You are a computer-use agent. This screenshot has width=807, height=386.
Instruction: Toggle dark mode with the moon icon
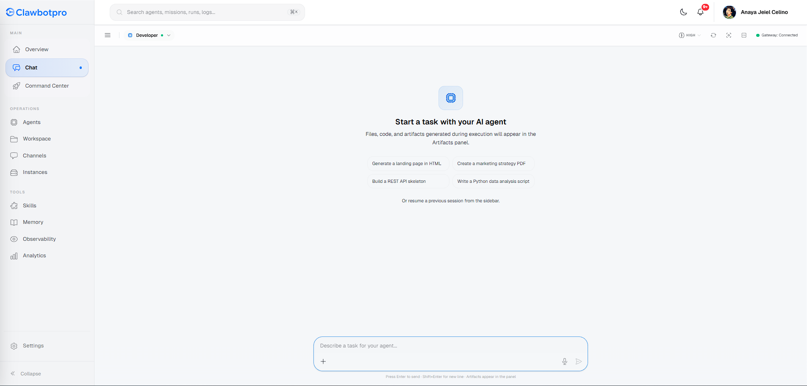683,12
